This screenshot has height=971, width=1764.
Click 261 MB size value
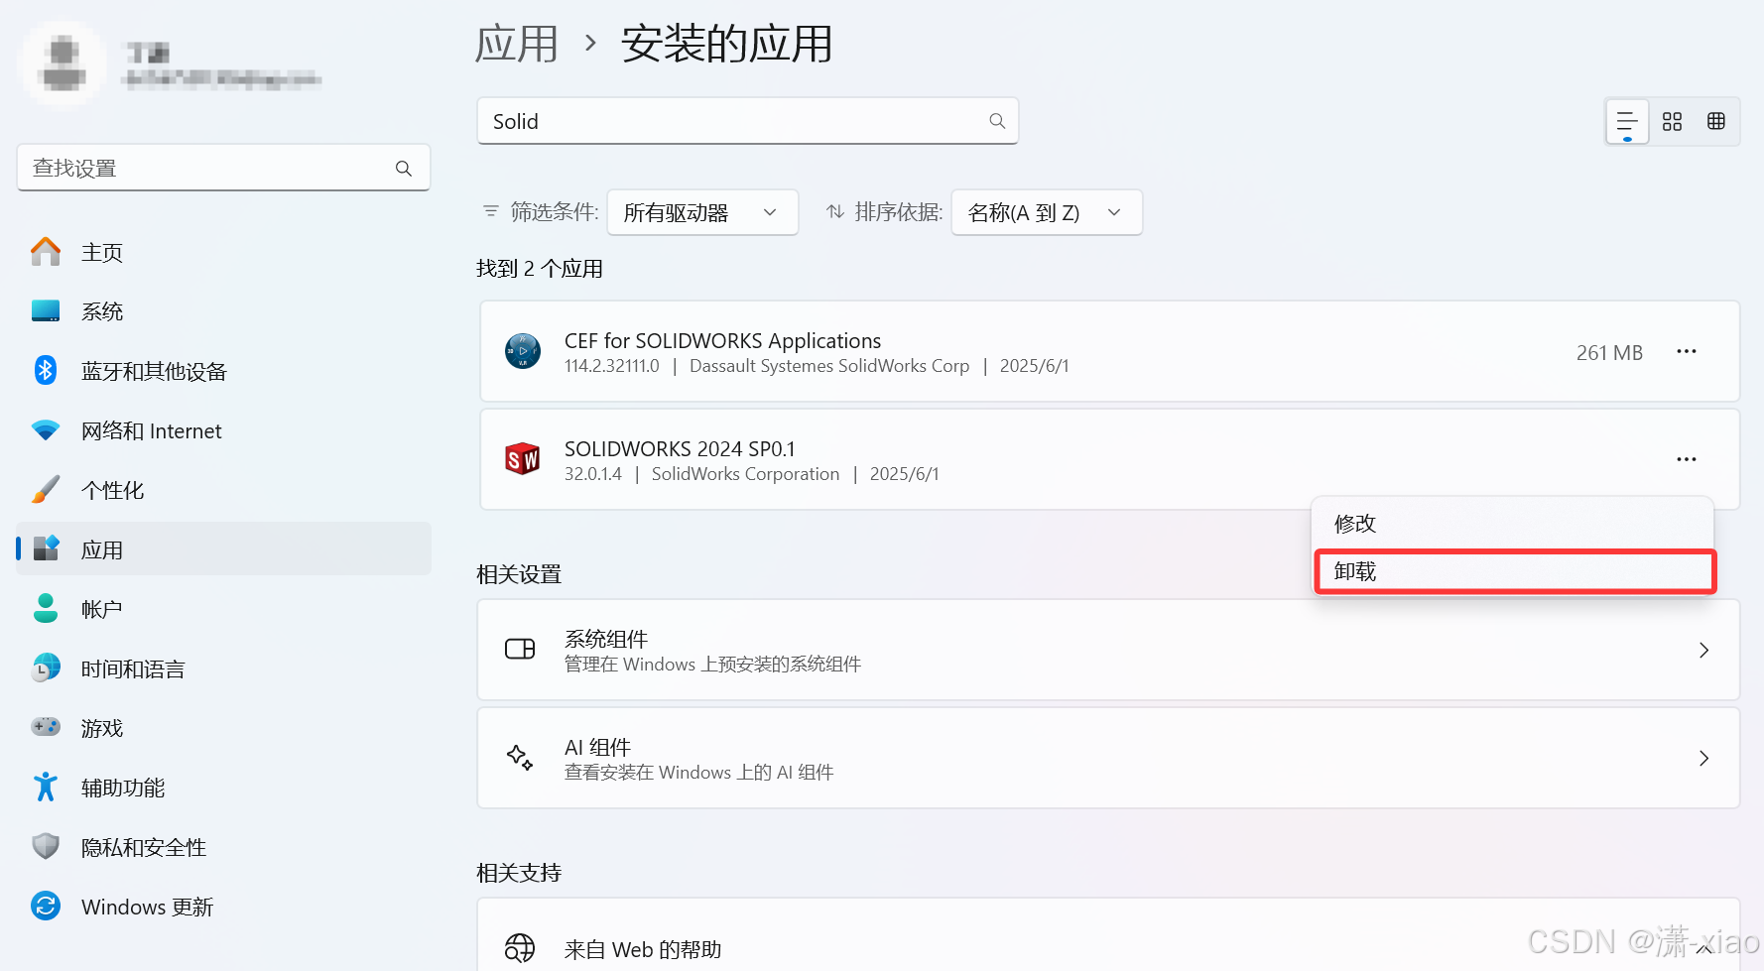click(1609, 353)
